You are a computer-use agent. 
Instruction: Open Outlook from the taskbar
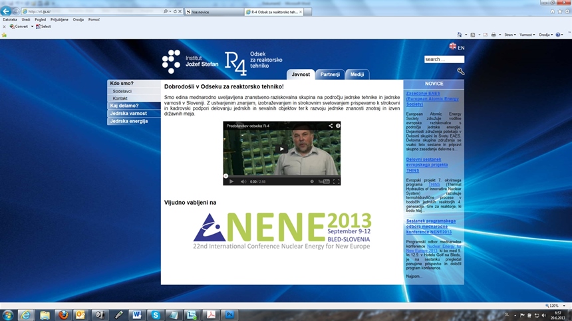pyautogui.click(x=80, y=314)
